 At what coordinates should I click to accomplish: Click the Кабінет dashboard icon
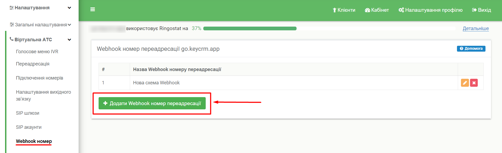pyautogui.click(x=367, y=10)
